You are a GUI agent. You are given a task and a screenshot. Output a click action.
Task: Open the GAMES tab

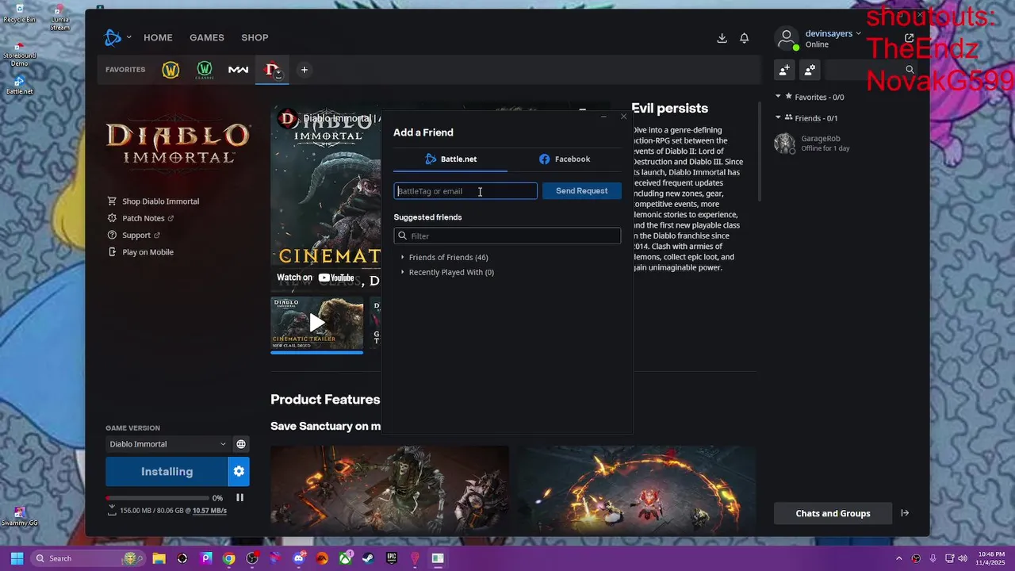[x=207, y=37]
